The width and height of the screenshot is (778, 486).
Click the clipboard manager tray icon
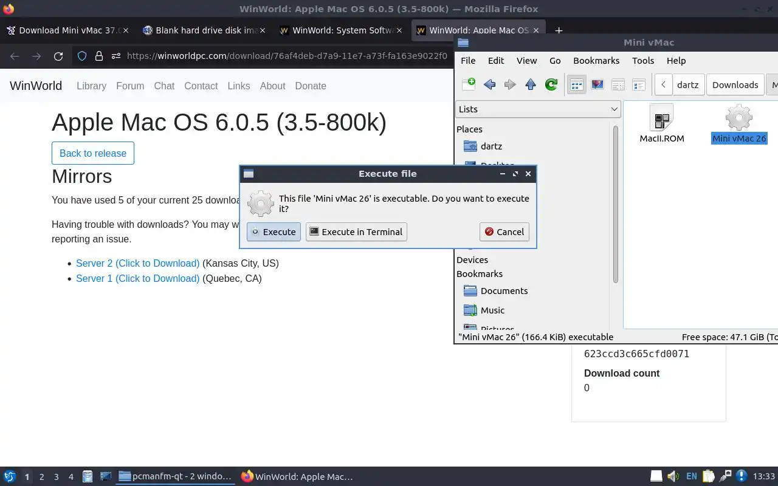(x=708, y=476)
